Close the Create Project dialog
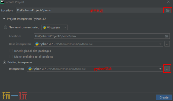This screenshot has width=173, height=101. (168, 2)
